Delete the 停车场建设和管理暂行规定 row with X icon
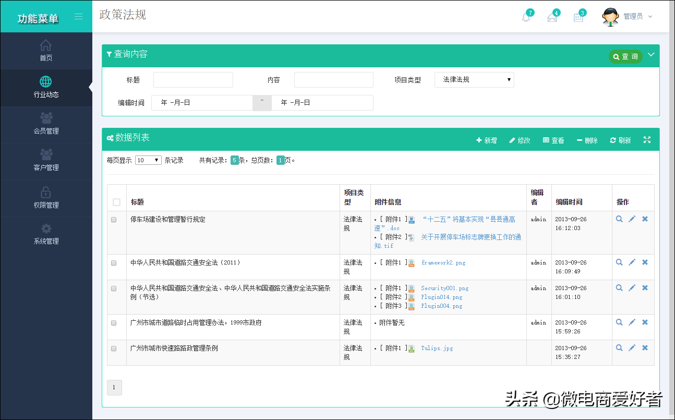 point(645,219)
